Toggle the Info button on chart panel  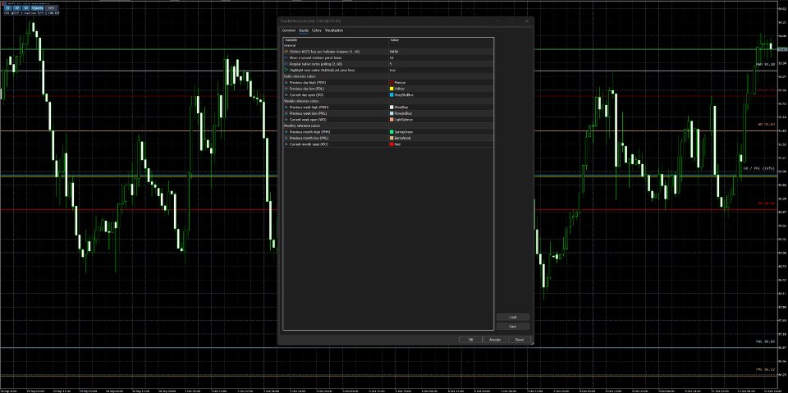pyautogui.click(x=51, y=8)
